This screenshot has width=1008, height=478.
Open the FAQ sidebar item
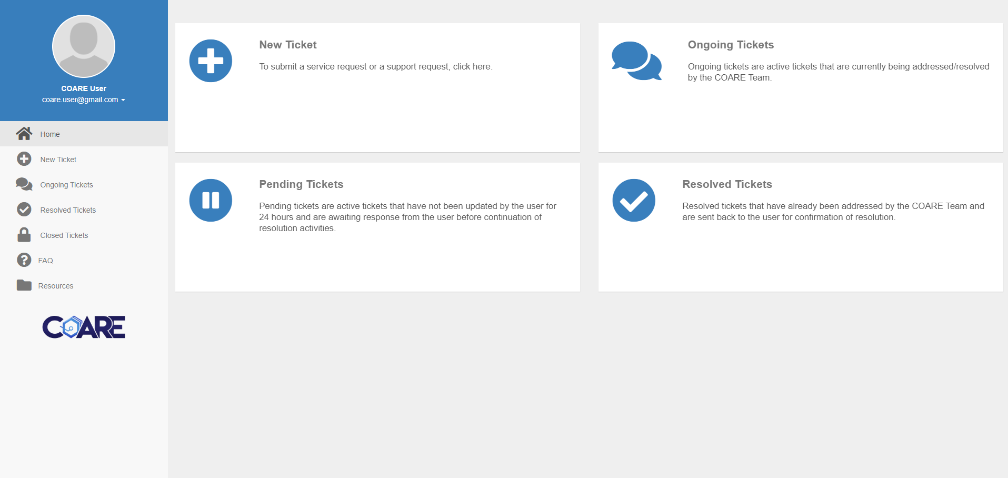coord(84,260)
